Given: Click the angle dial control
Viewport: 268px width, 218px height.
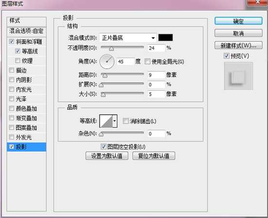Looking at the screenshot, I should point(107,62).
